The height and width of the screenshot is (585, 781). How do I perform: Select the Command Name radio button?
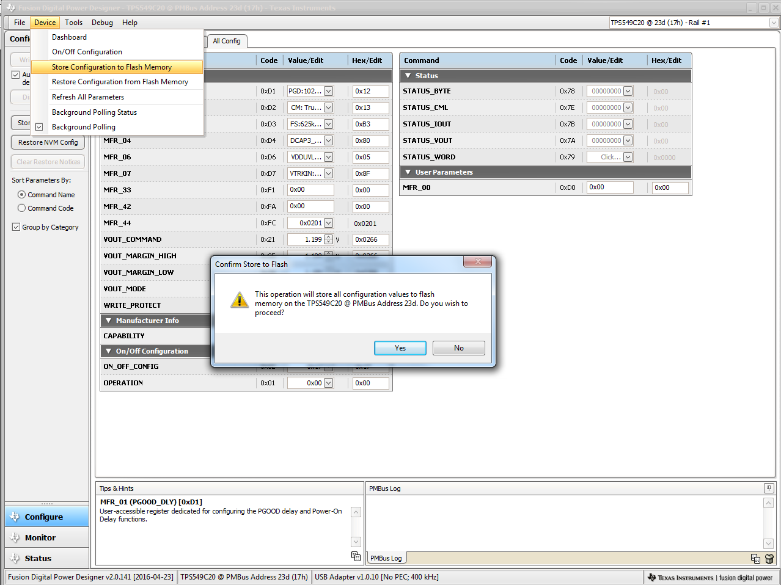22,195
